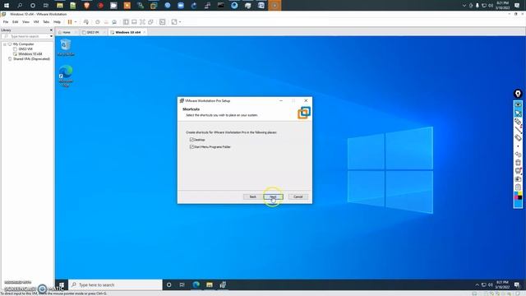This screenshot has width=526, height=296.
Task: Revert the VM to its snapshot
Action: point(106,22)
